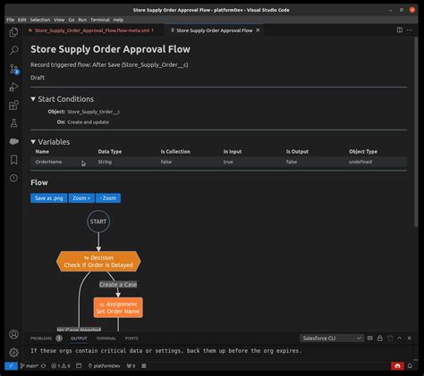Switch to the Ports panel tab

(131, 338)
